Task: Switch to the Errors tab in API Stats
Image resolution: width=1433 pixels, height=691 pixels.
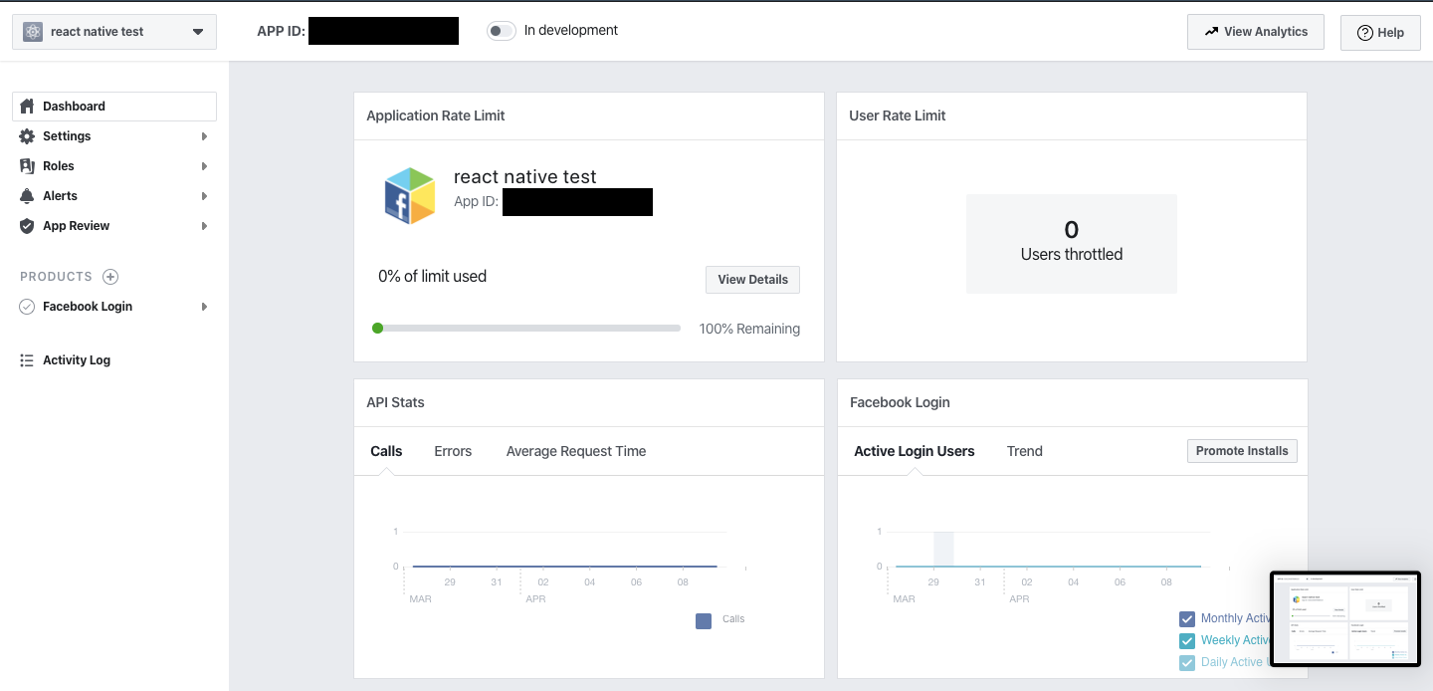Action: (453, 450)
